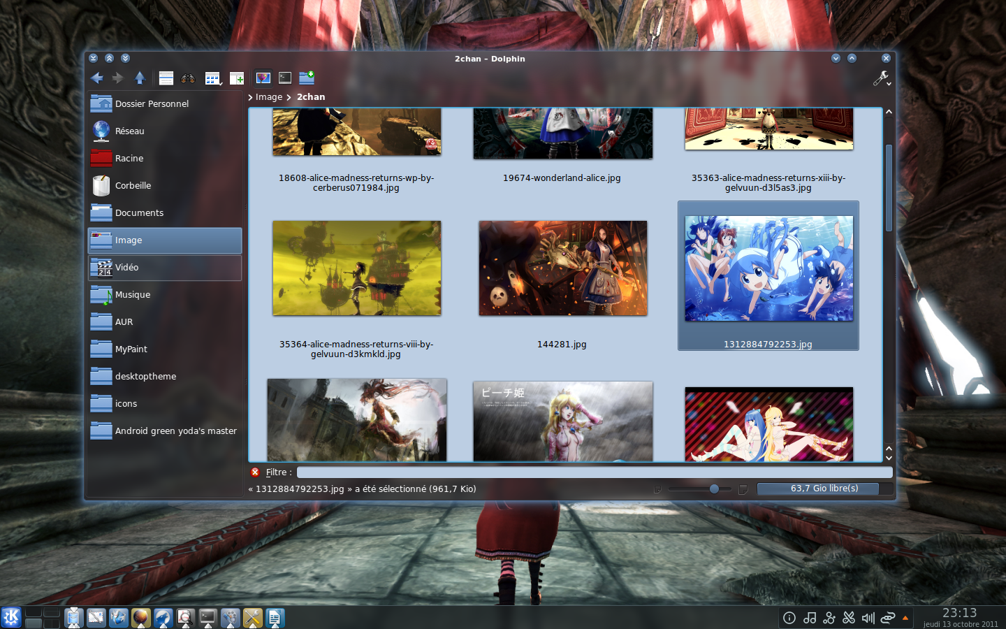Select 35363-alice-madness-returns-xiii thumbnail
The image size is (1006, 629).
pyautogui.click(x=769, y=129)
